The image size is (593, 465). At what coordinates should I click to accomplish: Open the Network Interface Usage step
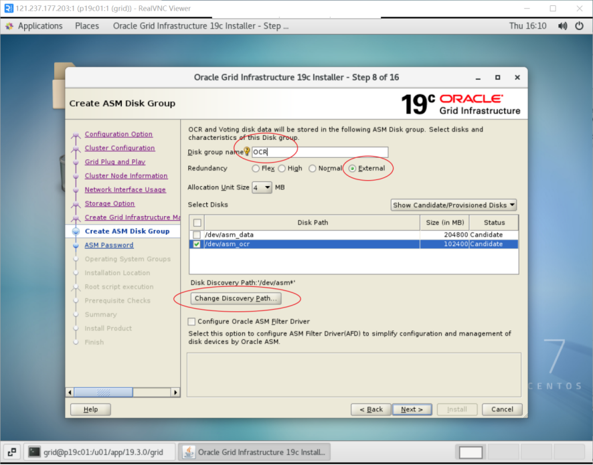coord(125,190)
